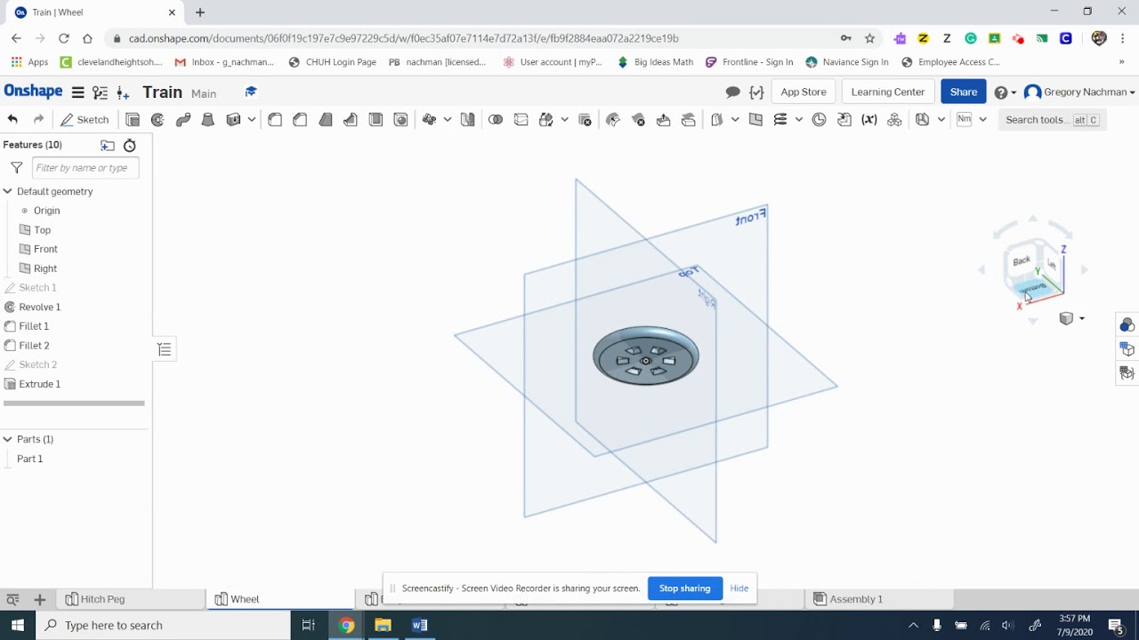The width and height of the screenshot is (1139, 640).
Task: Select the Linear pattern tool
Action: (430, 120)
